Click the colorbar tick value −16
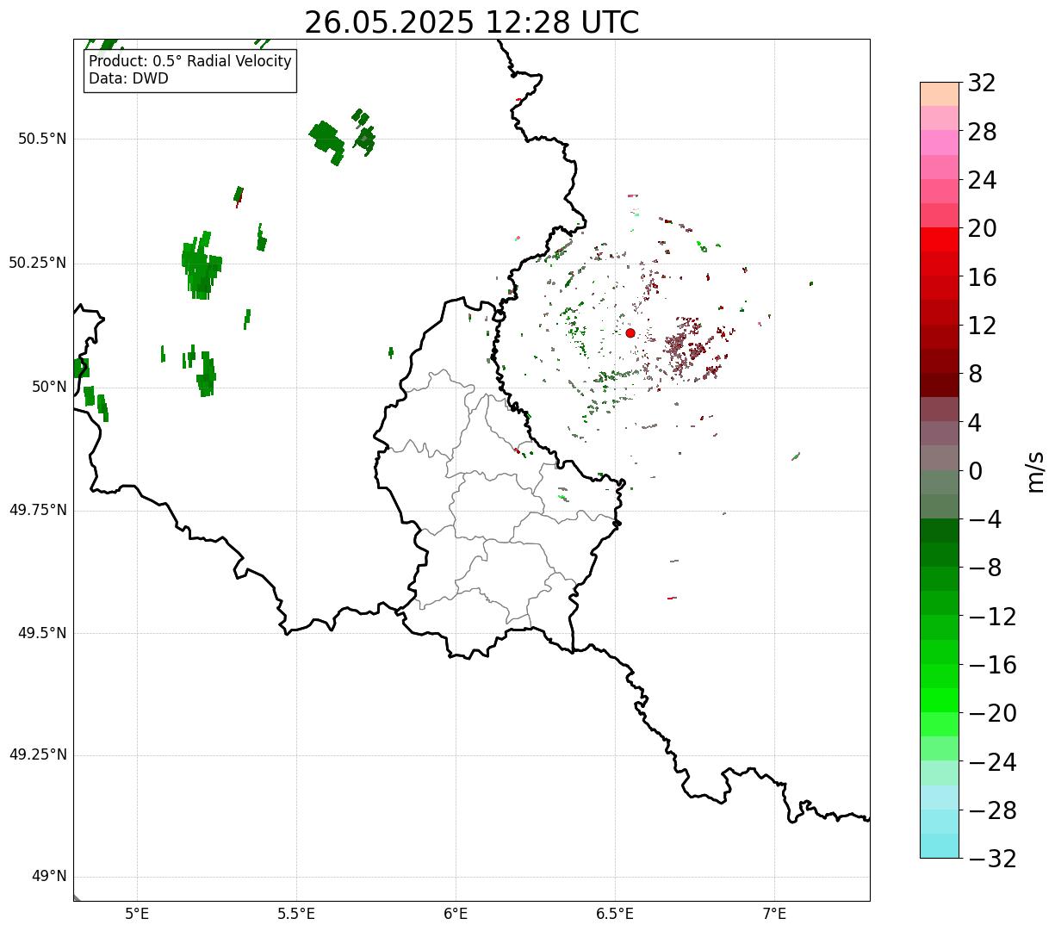 [992, 665]
